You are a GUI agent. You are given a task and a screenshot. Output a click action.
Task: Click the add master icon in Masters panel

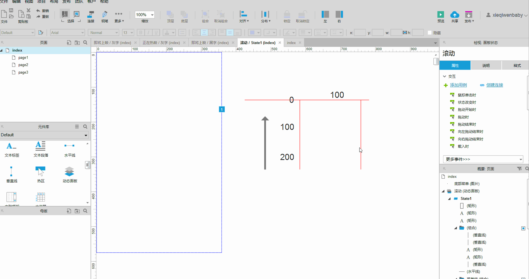pyautogui.click(x=69, y=211)
